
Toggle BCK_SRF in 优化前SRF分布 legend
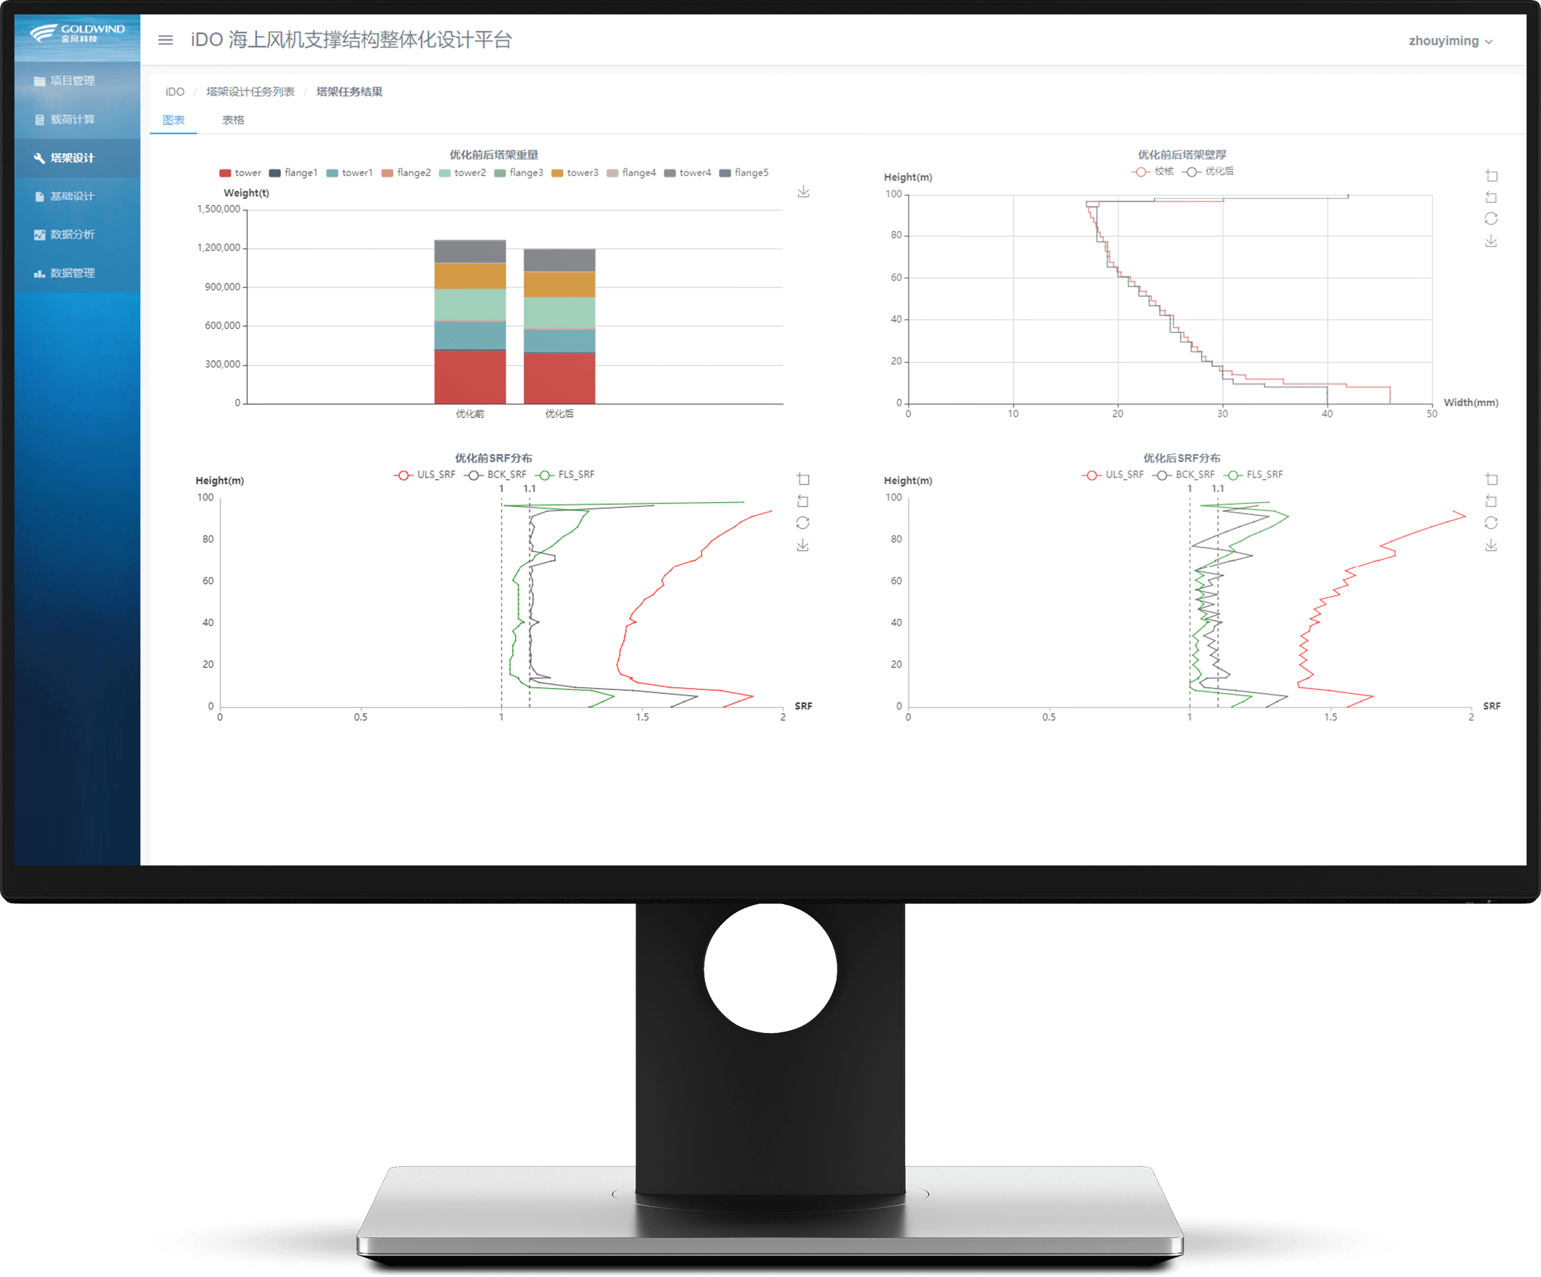495,476
